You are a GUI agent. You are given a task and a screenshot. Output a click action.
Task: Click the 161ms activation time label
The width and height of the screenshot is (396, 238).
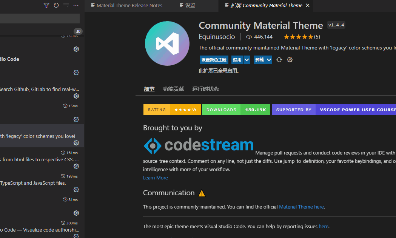(69, 153)
